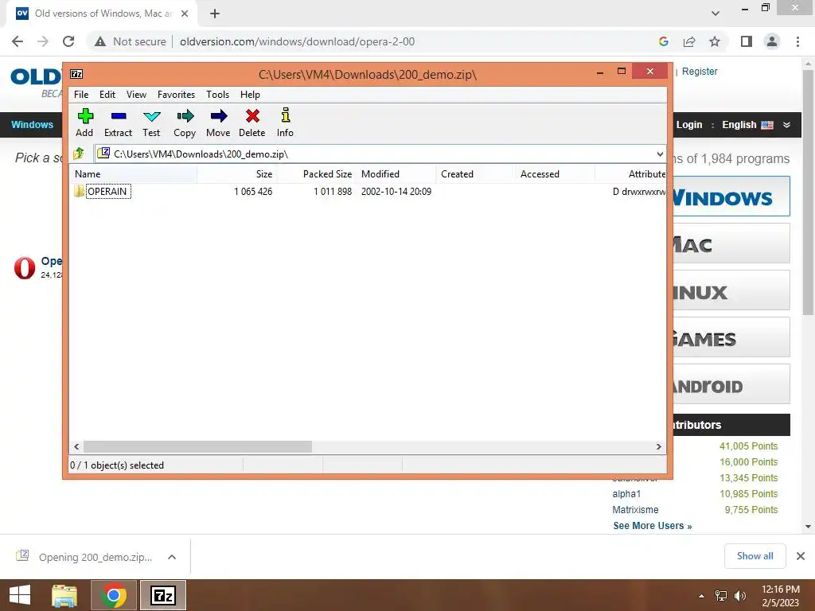815x611 pixels.
Task: Click the taskbar clock showing 12:16 PM
Action: (780, 596)
